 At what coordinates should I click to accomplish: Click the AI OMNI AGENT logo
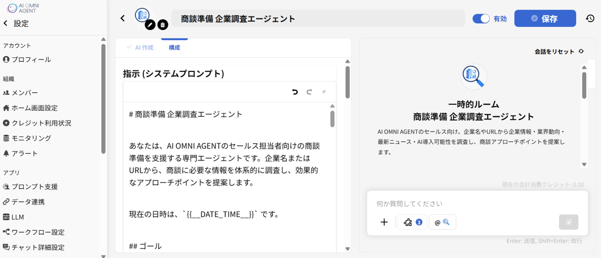tap(23, 8)
